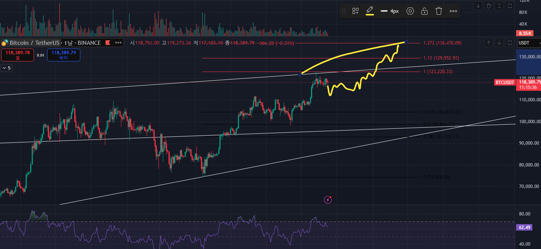This screenshot has height=249, width=541.
Task: Delete the drawing with the trash icon
Action: tap(439, 11)
